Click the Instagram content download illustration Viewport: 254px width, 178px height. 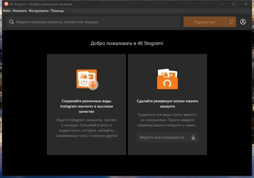click(87, 79)
